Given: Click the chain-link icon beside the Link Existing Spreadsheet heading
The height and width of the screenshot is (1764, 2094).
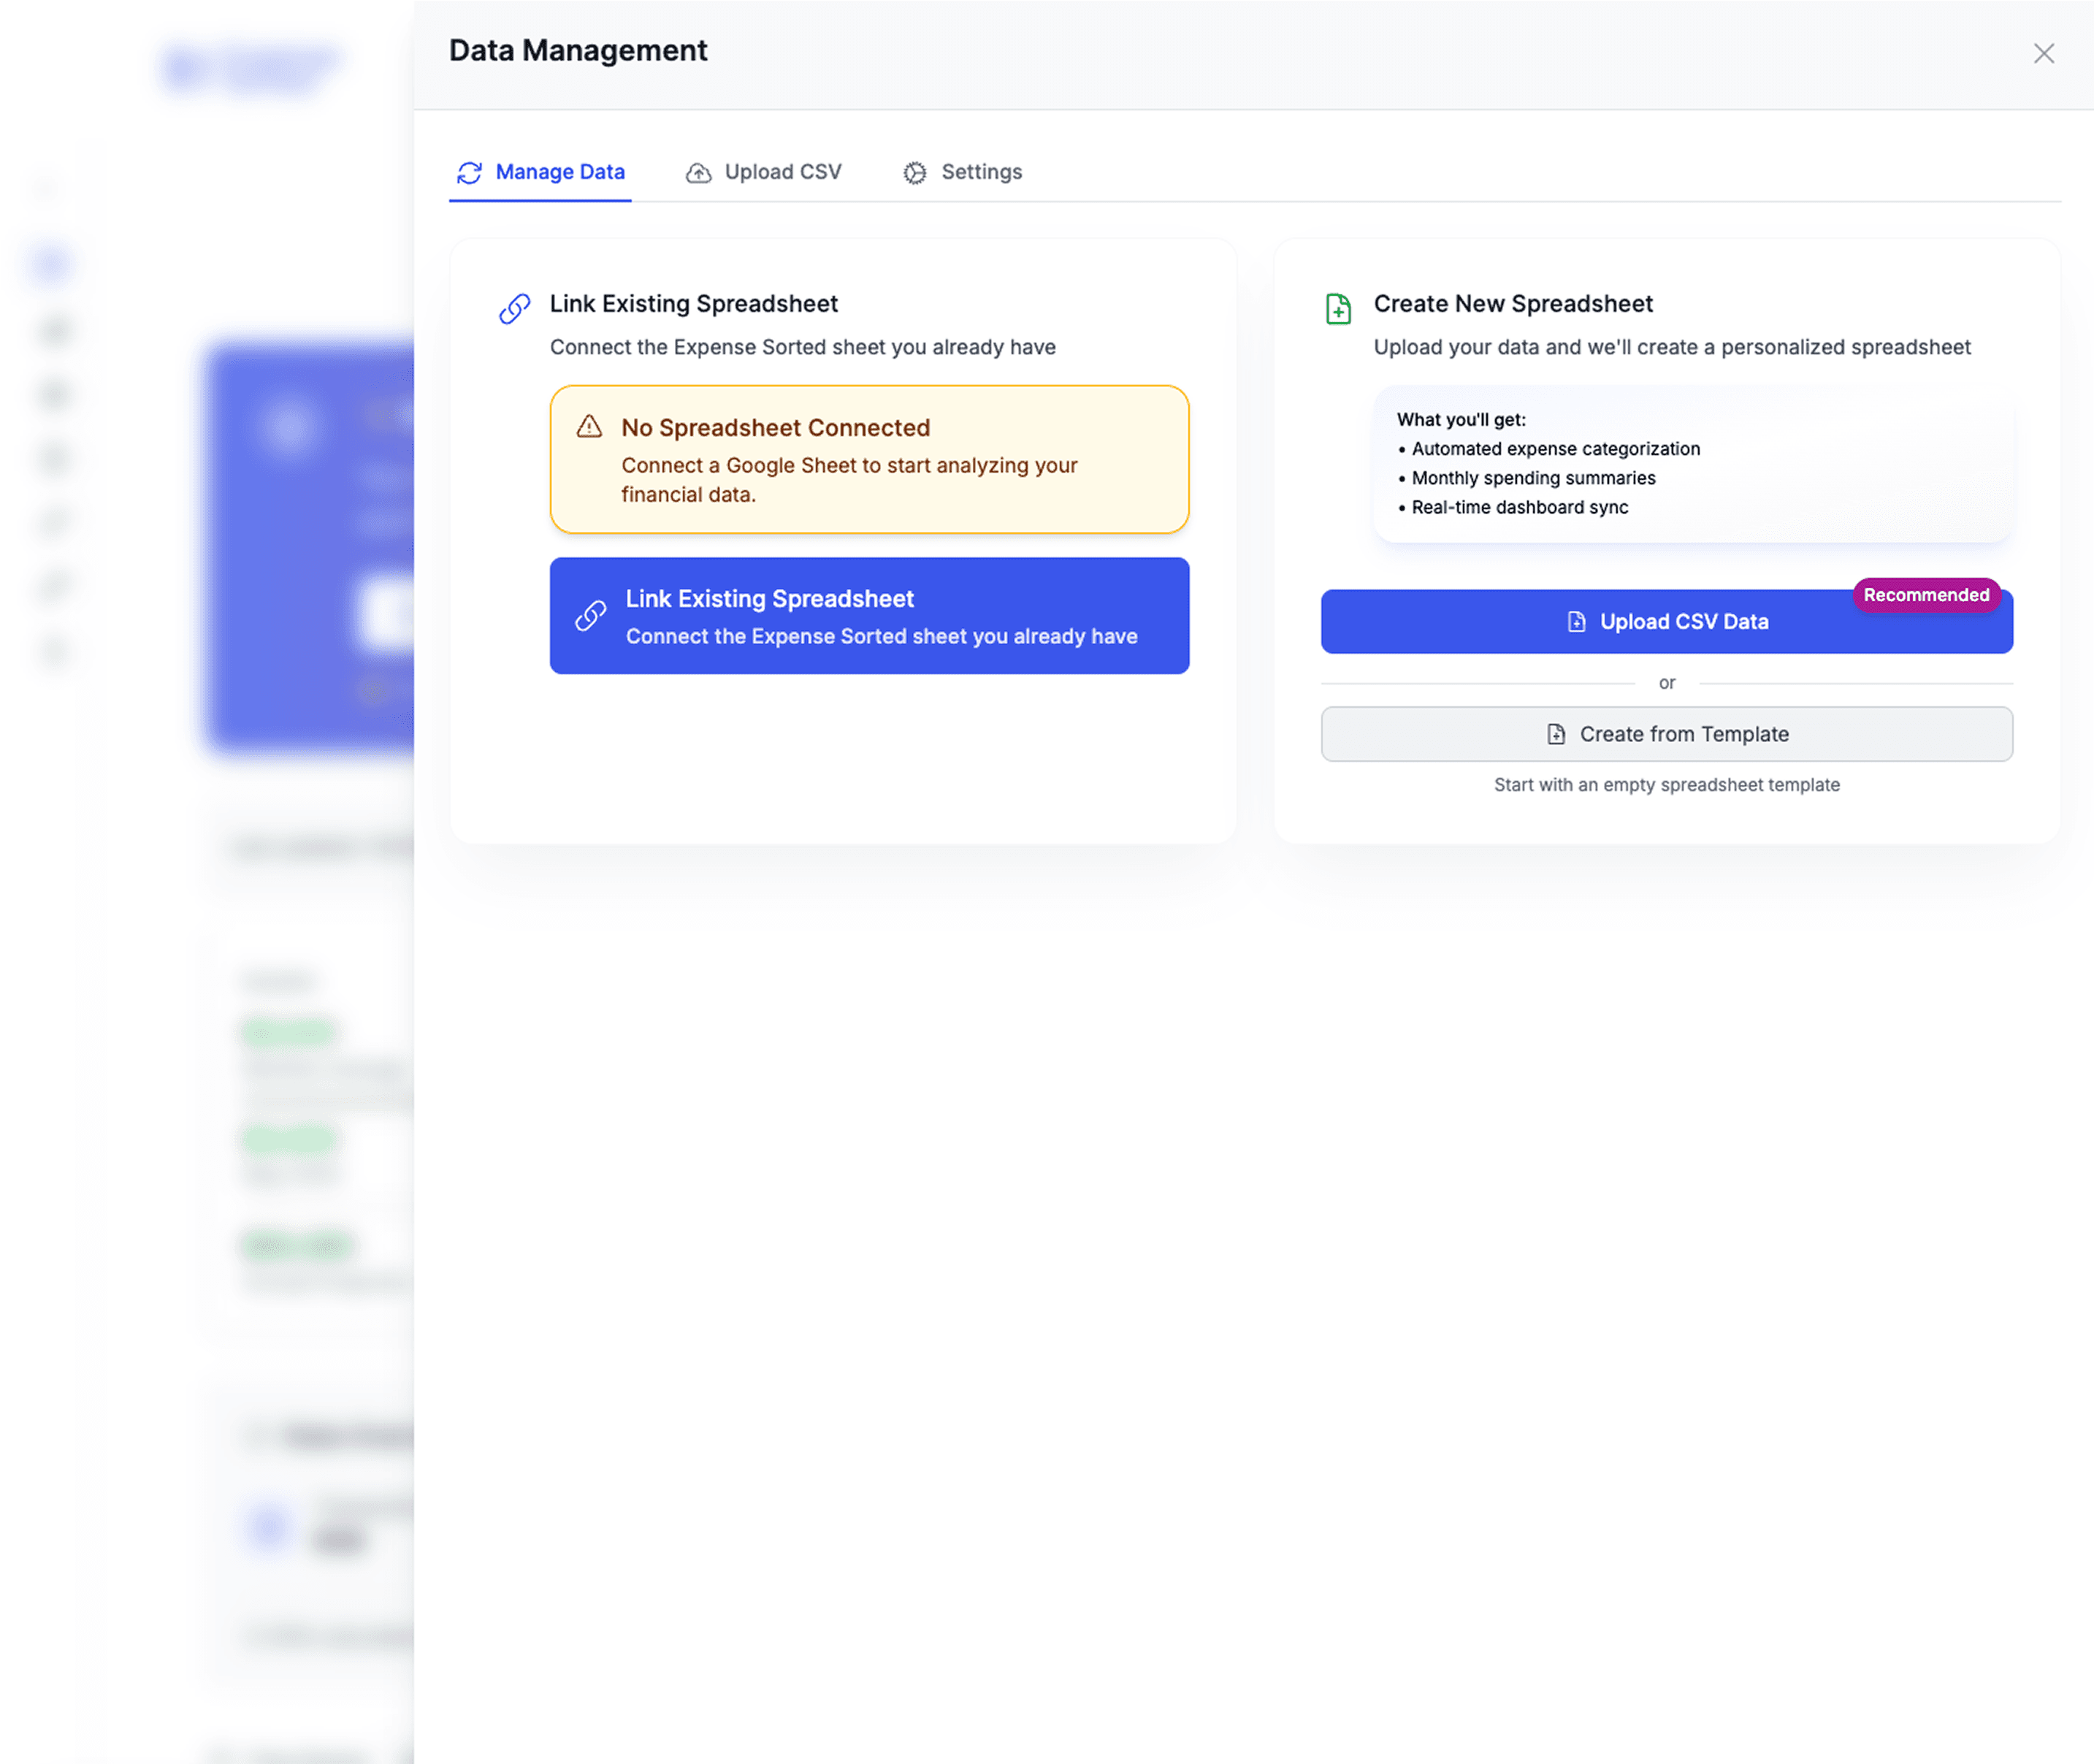Looking at the screenshot, I should 515,308.
